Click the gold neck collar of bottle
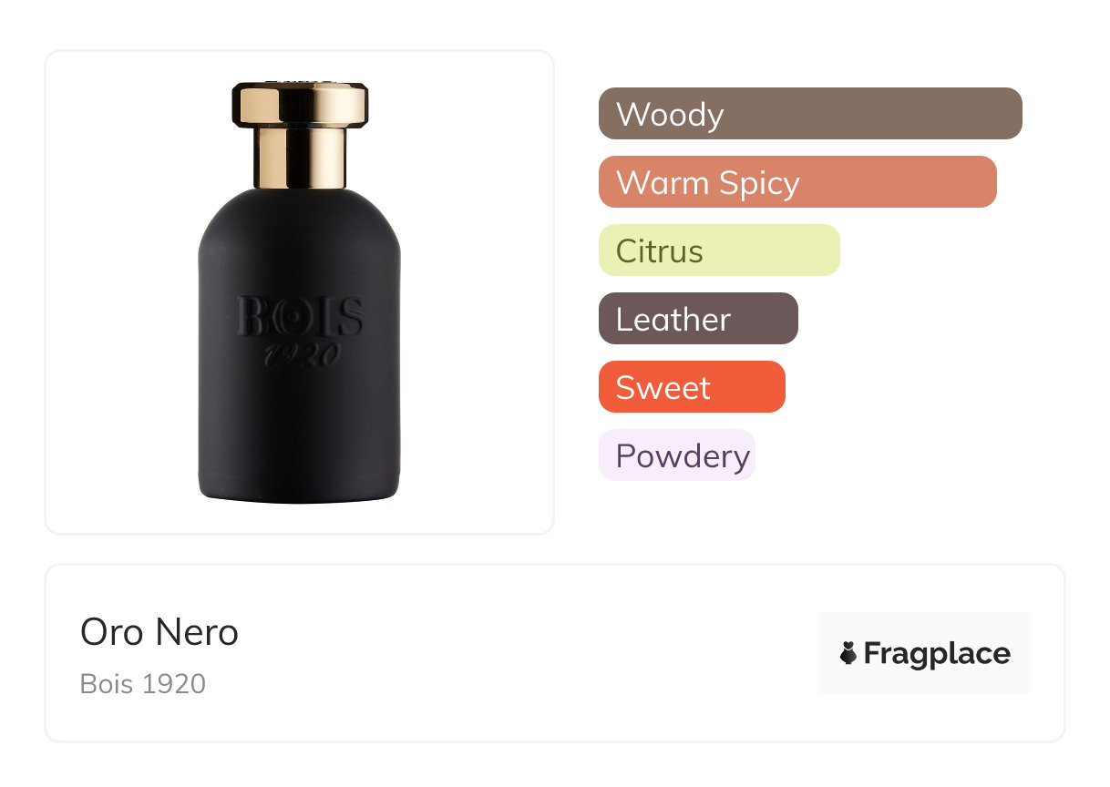1110x787 pixels. (300, 157)
